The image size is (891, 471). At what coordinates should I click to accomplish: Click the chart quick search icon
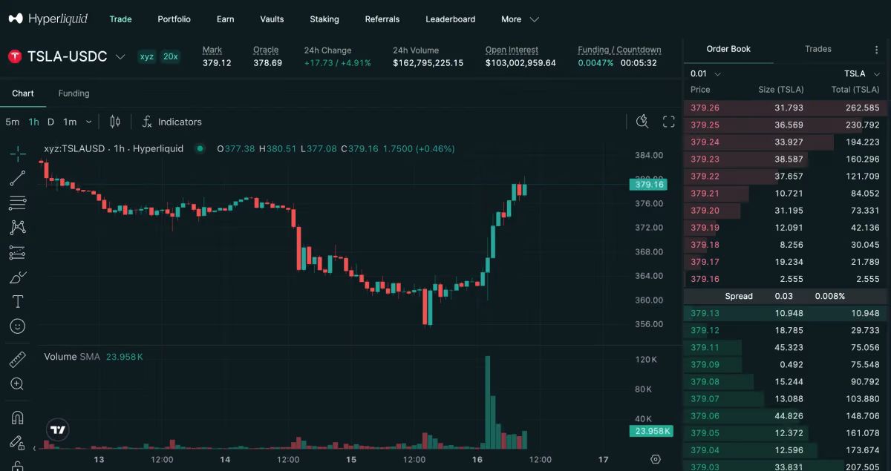(x=643, y=122)
